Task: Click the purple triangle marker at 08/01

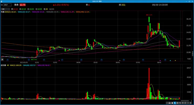Action: tap(160, 60)
